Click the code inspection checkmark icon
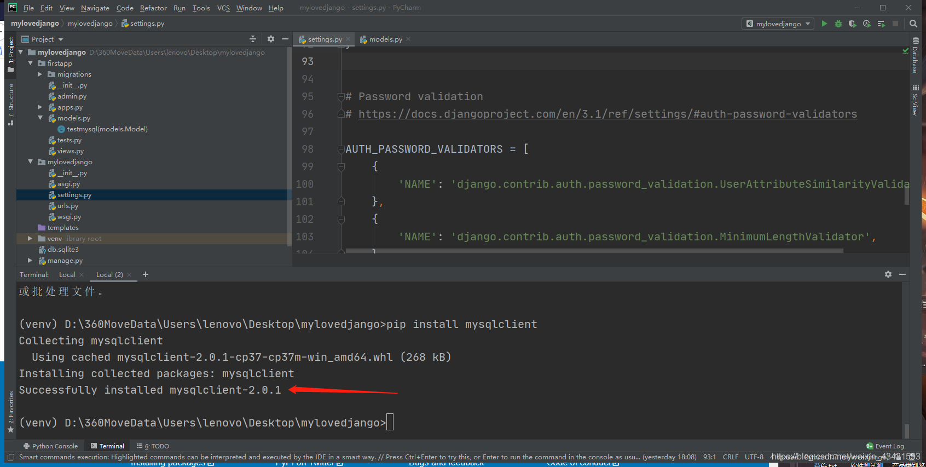The image size is (926, 467). 905,51
